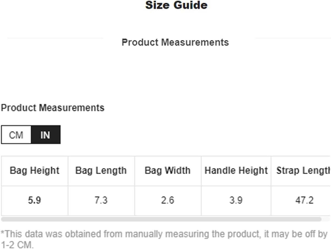Image resolution: width=331 pixels, height=249 pixels.
Task: Switch measurement units to CM
Action: (16, 135)
